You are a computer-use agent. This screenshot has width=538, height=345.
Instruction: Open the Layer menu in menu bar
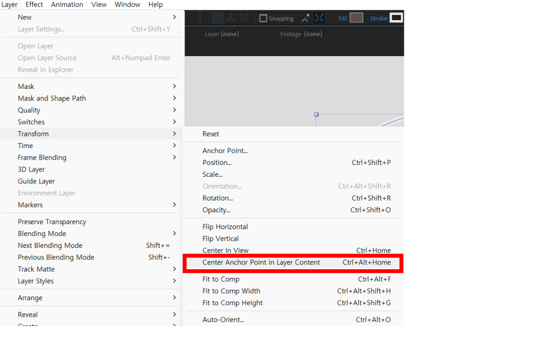[9, 5]
